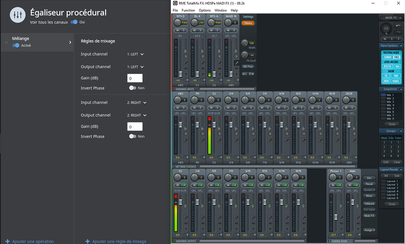Open the Input channel '2: RIGHT' dropdown

137,102
